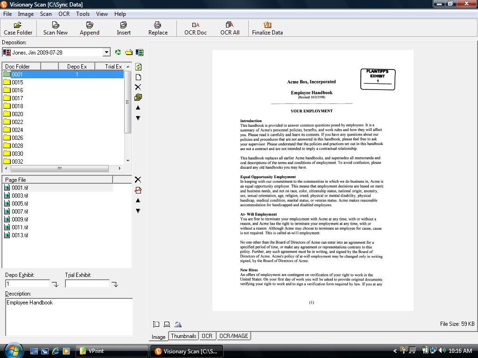Move doc folder up with arrow
Viewport: 478px width, 358px height.
(x=138, y=108)
